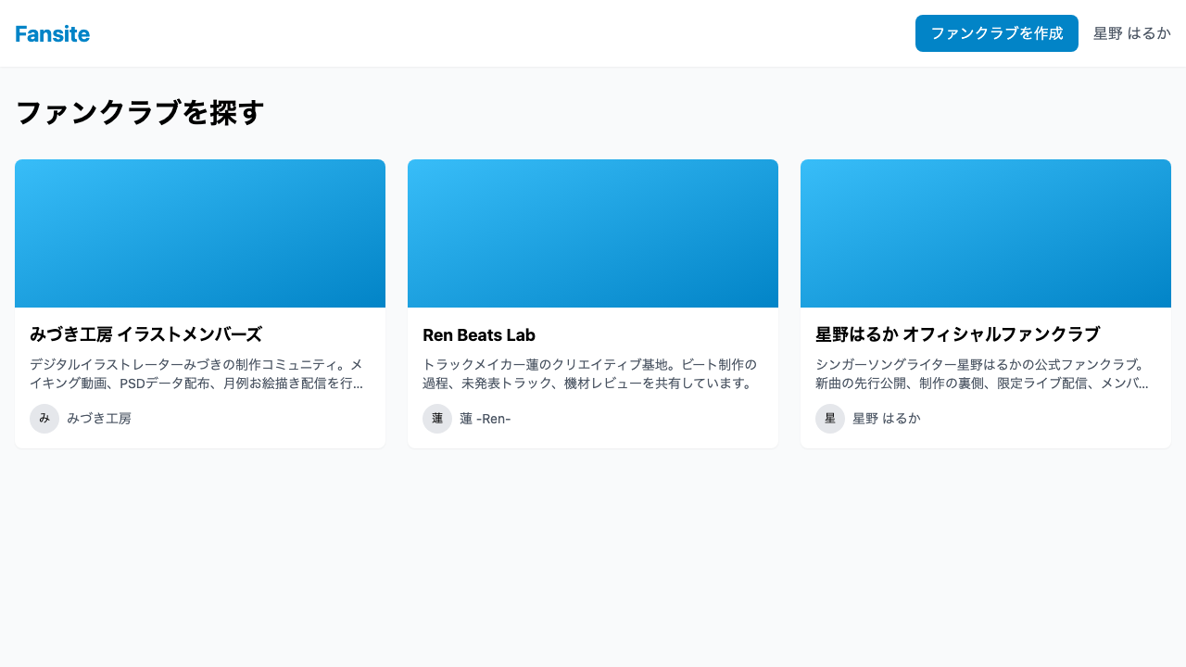
Task: Click the ファンクラブを作成 button
Action: 997,33
